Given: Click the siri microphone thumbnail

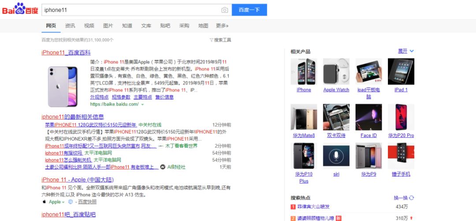Looking at the screenshot, I should click(336, 156).
